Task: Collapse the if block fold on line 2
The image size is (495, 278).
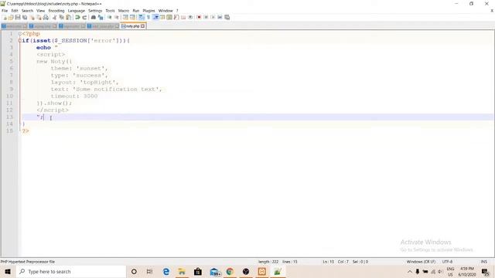Action: (20, 41)
